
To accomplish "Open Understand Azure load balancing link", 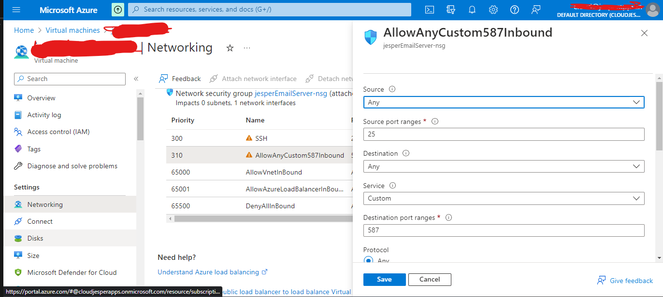I will coord(213,272).
